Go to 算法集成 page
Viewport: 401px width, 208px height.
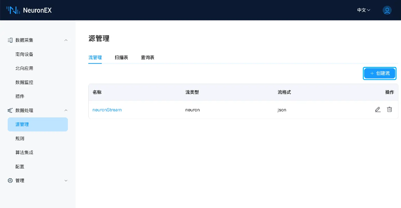click(24, 152)
